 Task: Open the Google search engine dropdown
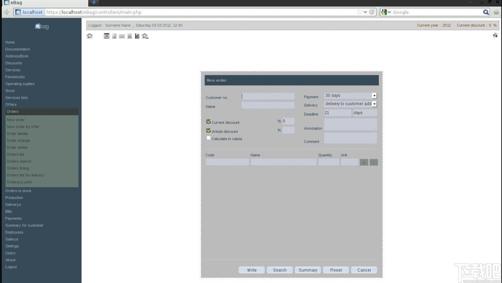(x=386, y=12)
